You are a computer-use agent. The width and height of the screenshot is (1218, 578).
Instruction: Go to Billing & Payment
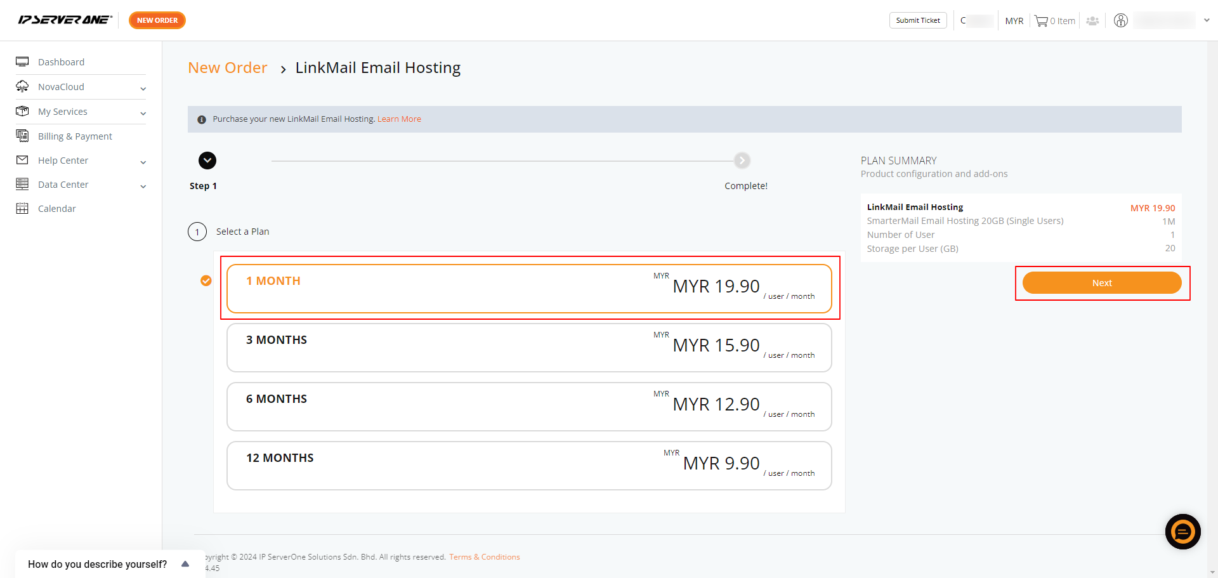(75, 136)
